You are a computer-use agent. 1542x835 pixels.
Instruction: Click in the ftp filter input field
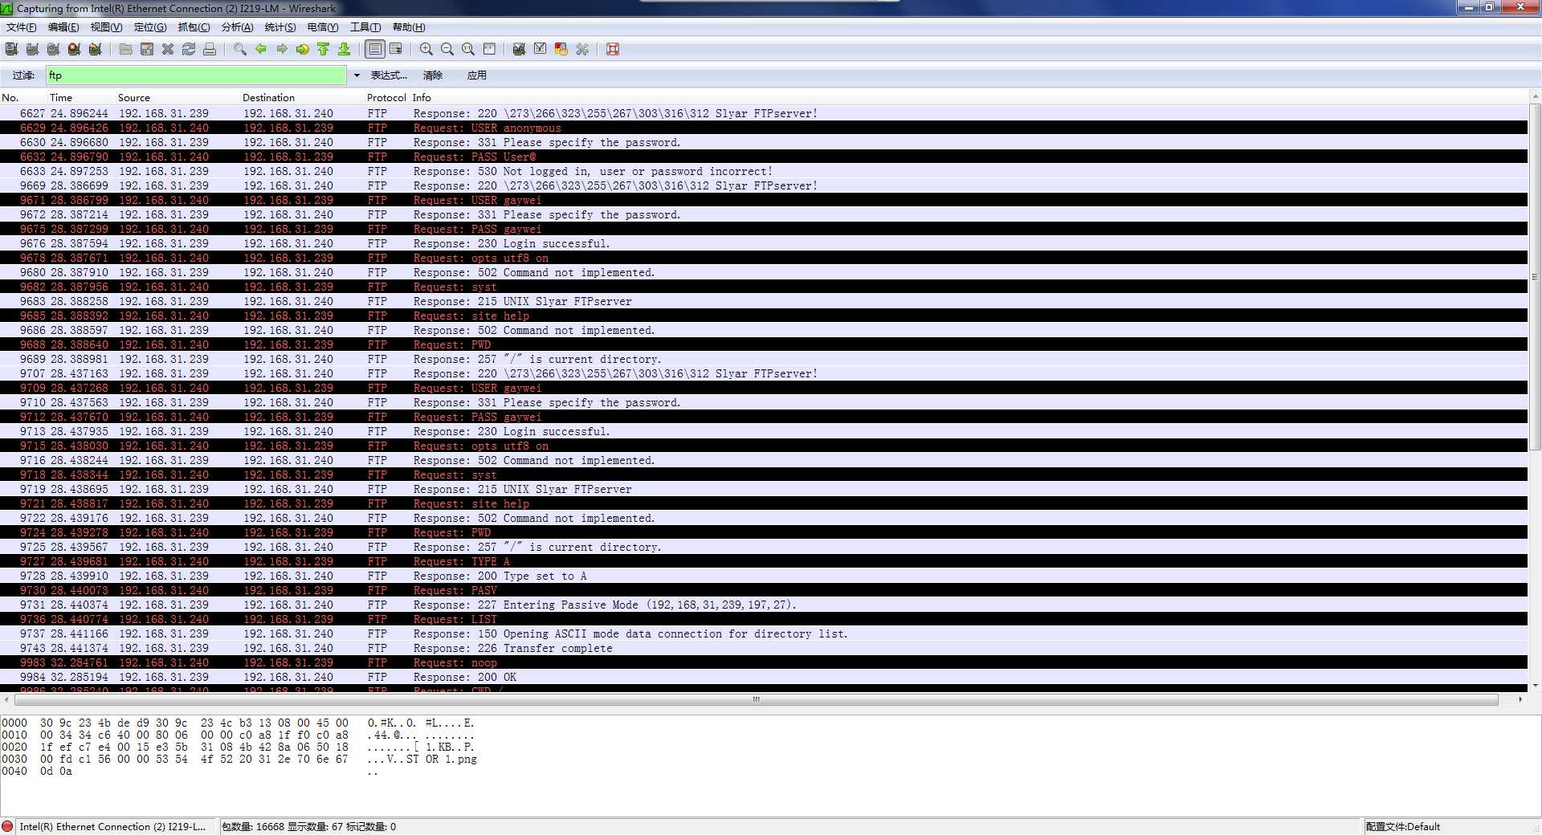196,75
